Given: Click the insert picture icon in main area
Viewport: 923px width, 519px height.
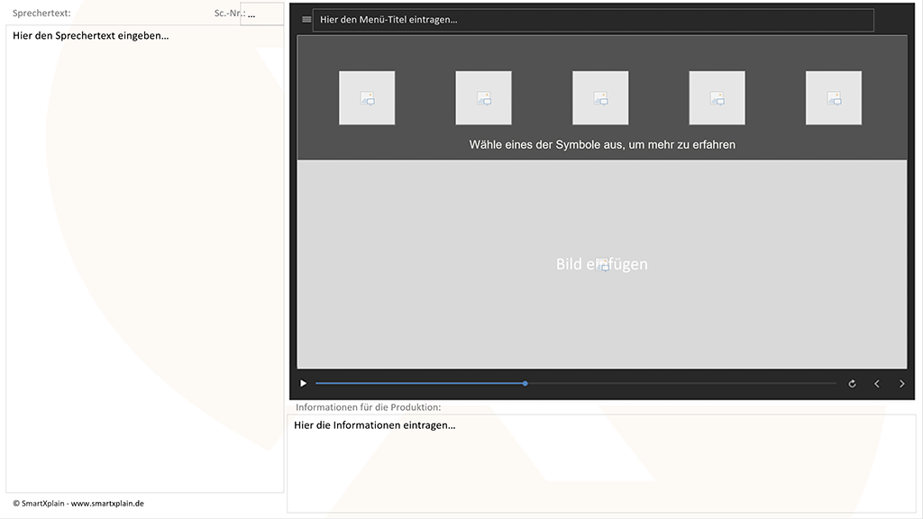Looking at the screenshot, I should [602, 265].
